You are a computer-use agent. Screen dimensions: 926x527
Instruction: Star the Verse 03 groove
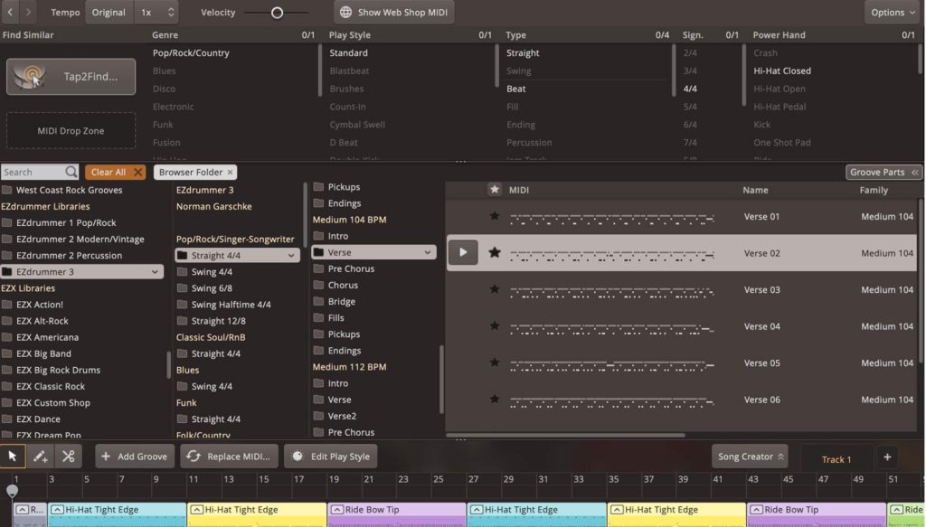tap(495, 289)
